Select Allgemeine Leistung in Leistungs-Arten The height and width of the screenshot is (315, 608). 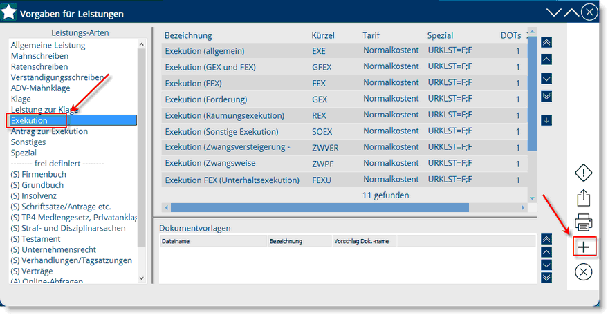point(48,45)
